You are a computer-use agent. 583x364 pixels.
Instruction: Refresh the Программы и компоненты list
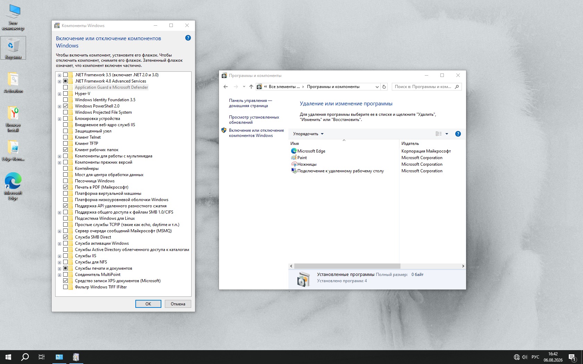pyautogui.click(x=384, y=87)
